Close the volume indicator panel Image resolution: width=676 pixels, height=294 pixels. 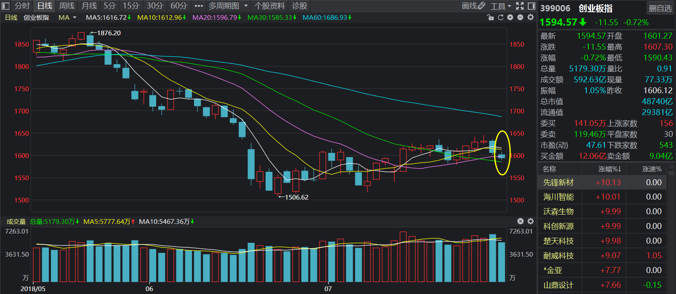[x=520, y=221]
